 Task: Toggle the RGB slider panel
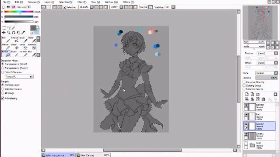tap(8, 7)
